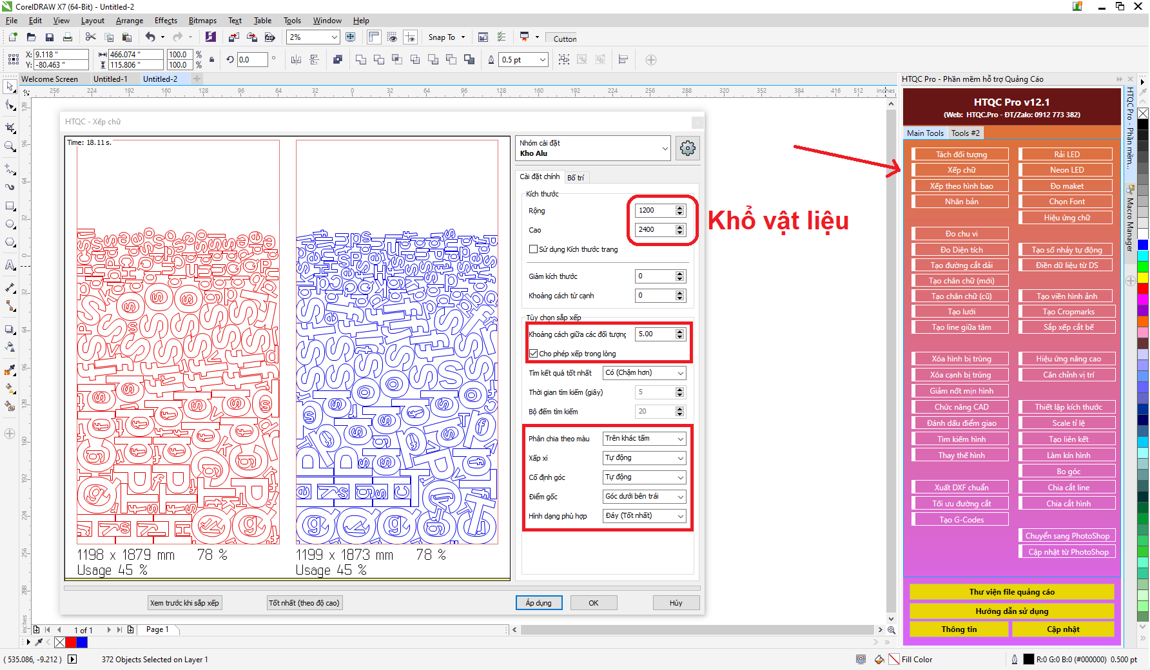Select the Pick tool in toolbox
The image size is (1150, 670).
pyautogui.click(x=10, y=86)
